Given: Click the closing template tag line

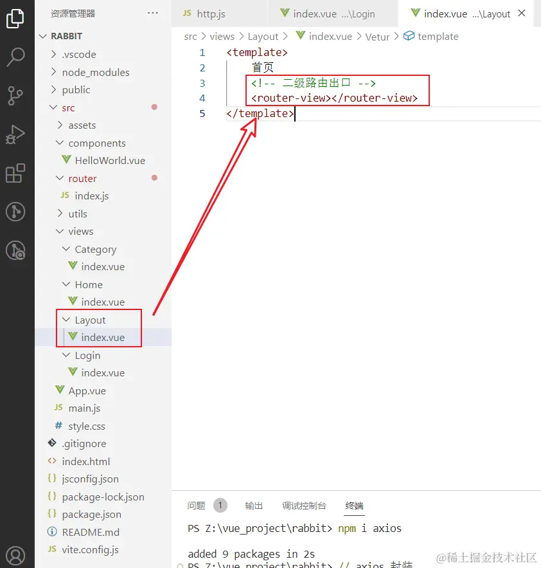Looking at the screenshot, I should [260, 114].
